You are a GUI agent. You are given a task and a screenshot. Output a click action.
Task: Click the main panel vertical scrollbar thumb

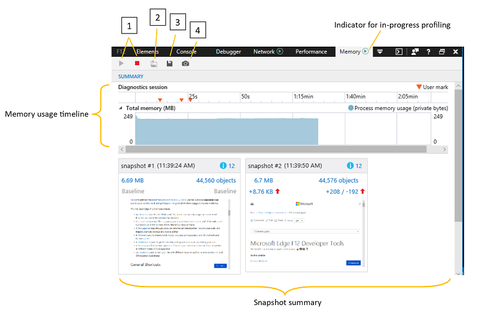(458, 156)
